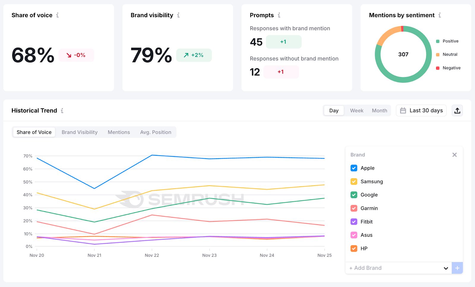Toggle the Garmin brand checkbox
475x287 pixels.
pos(354,208)
